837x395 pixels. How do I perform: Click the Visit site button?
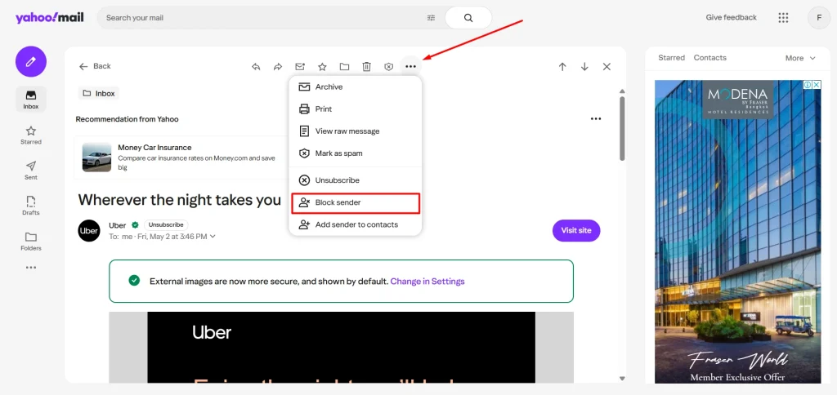click(576, 230)
